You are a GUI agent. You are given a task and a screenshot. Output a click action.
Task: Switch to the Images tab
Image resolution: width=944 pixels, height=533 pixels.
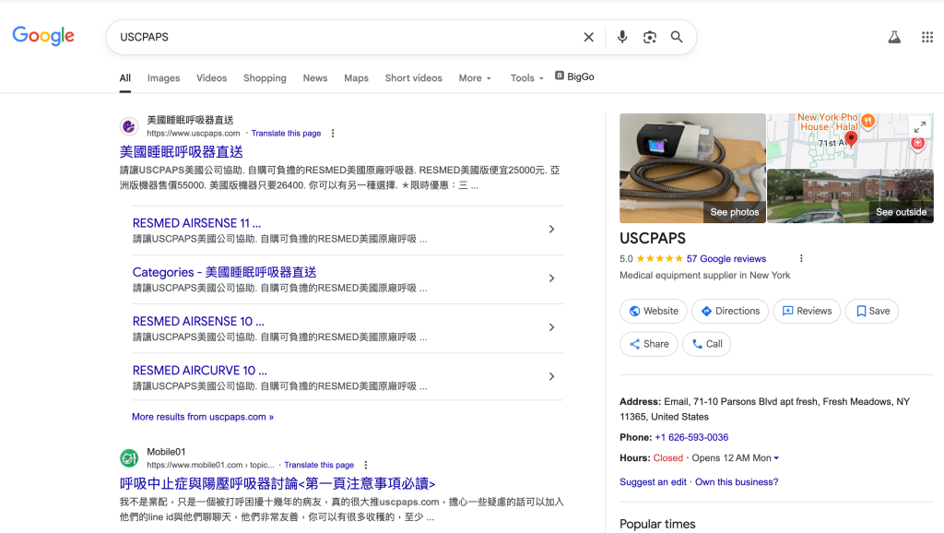click(x=163, y=78)
